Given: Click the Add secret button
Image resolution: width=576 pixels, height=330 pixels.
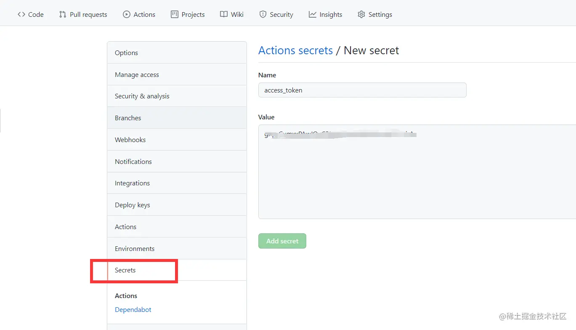Looking at the screenshot, I should click(x=282, y=241).
